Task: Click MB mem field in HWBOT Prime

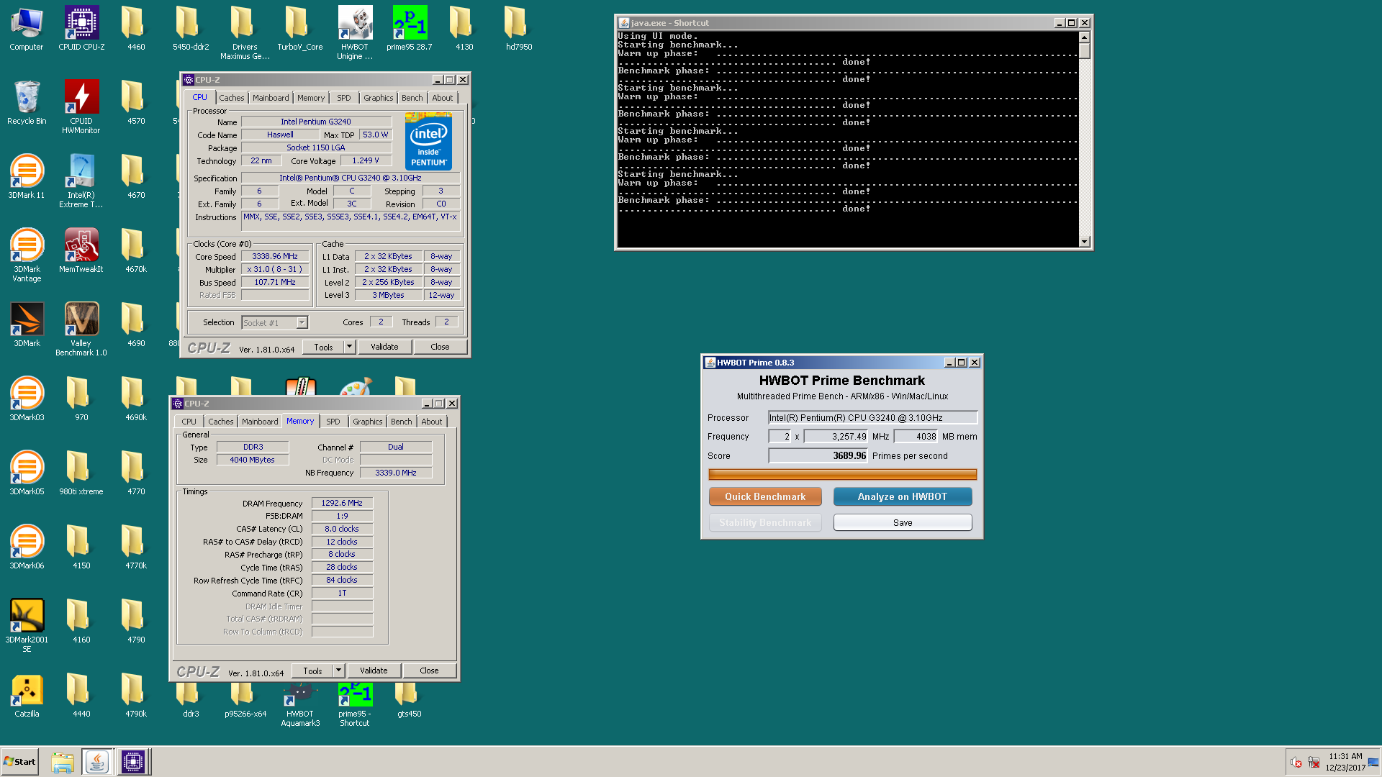Action: click(x=916, y=436)
